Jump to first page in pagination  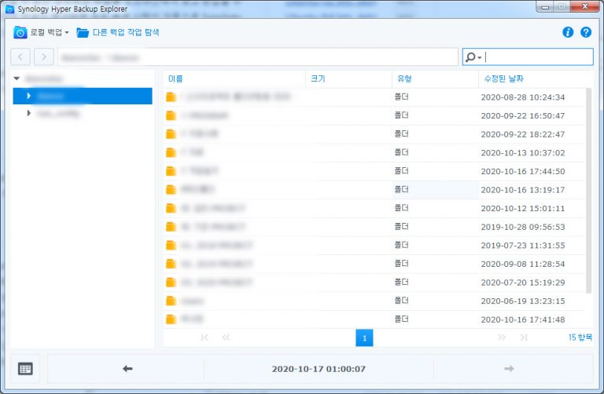pyautogui.click(x=204, y=337)
